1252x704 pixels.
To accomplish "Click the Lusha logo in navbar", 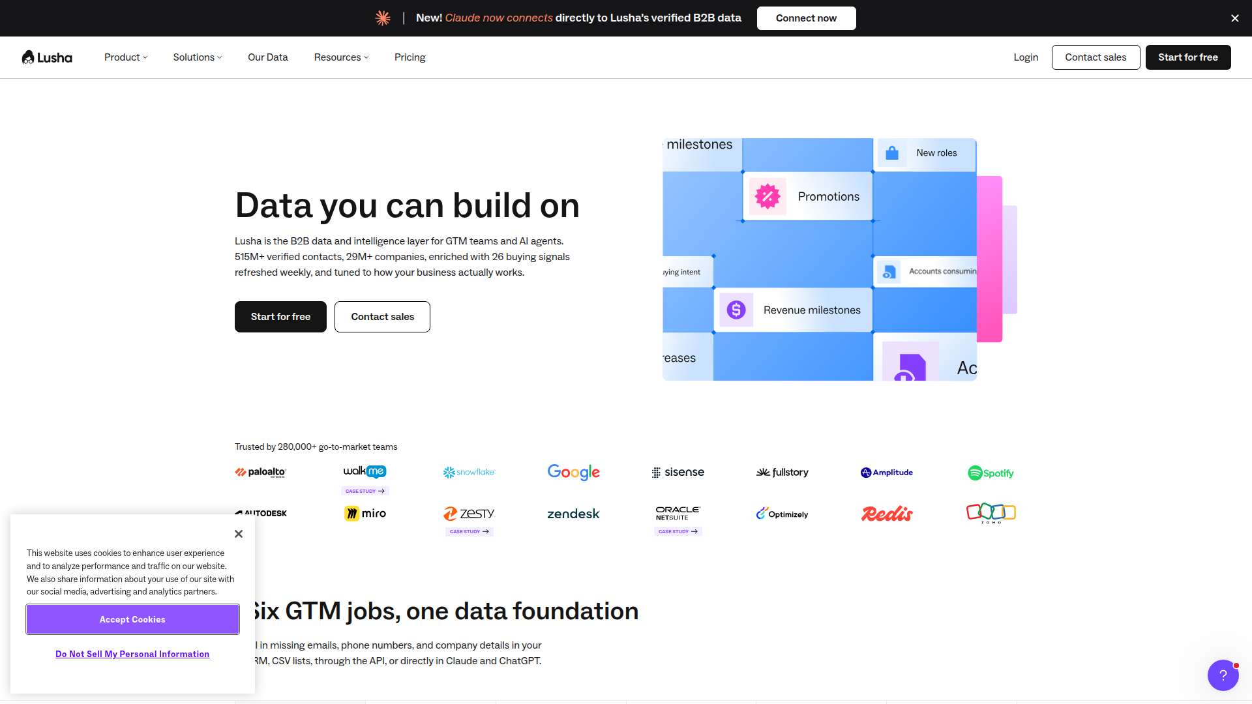I will (47, 57).
